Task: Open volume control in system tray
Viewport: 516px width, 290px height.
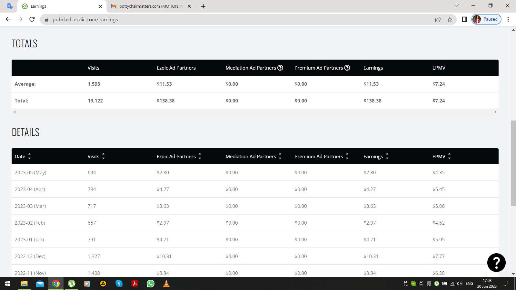Action: (460, 284)
